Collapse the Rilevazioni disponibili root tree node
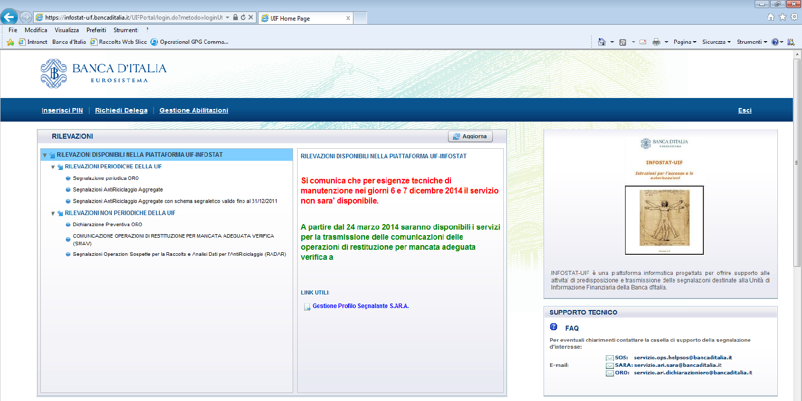The height and width of the screenshot is (401, 802). pos(45,155)
